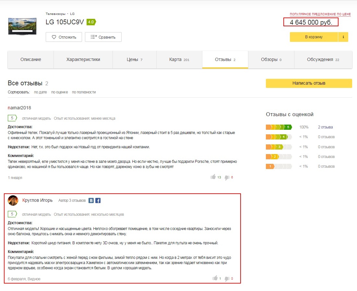Click thumbs-down icon on namar2018's review

point(227,177)
